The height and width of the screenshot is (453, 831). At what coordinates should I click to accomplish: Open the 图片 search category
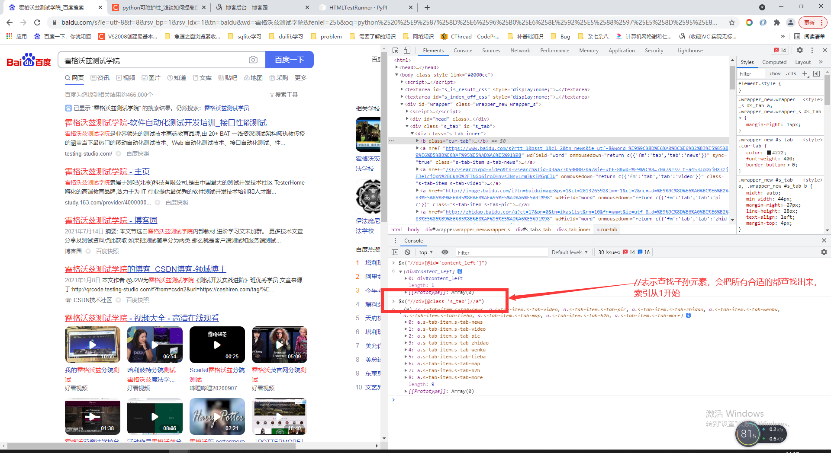[x=151, y=78]
